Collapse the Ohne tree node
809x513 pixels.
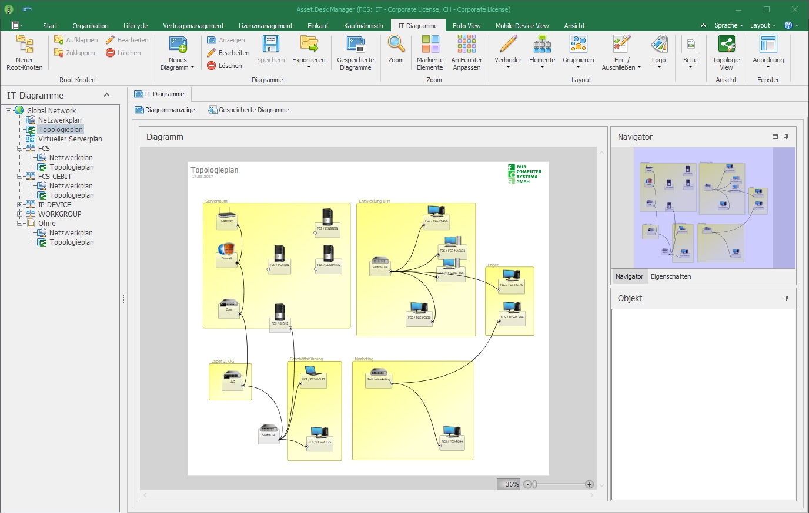tap(20, 223)
